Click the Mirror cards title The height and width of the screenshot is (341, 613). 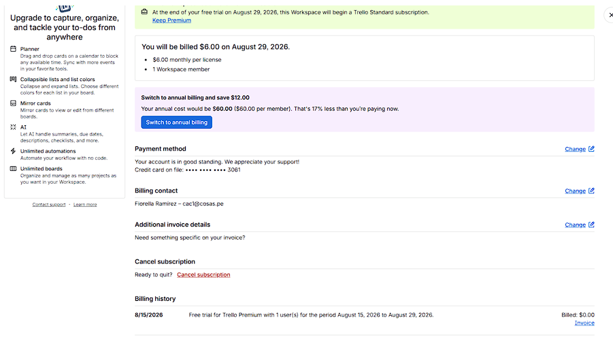(x=35, y=103)
